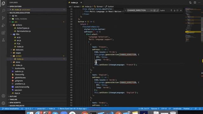Expand the reducers folder
203x114 pixels.
tap(19, 50)
